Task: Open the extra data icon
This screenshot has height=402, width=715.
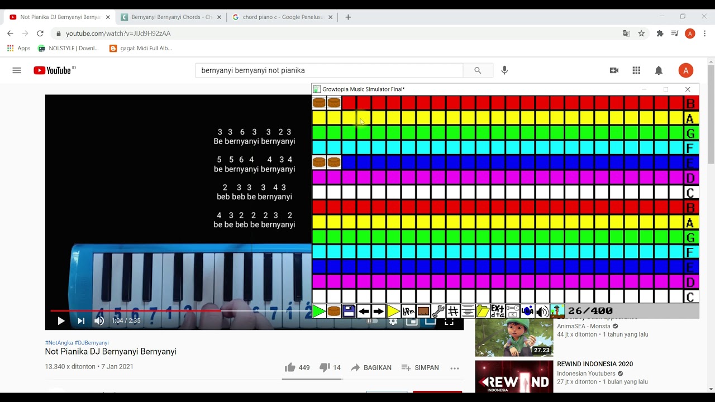Action: (498, 311)
